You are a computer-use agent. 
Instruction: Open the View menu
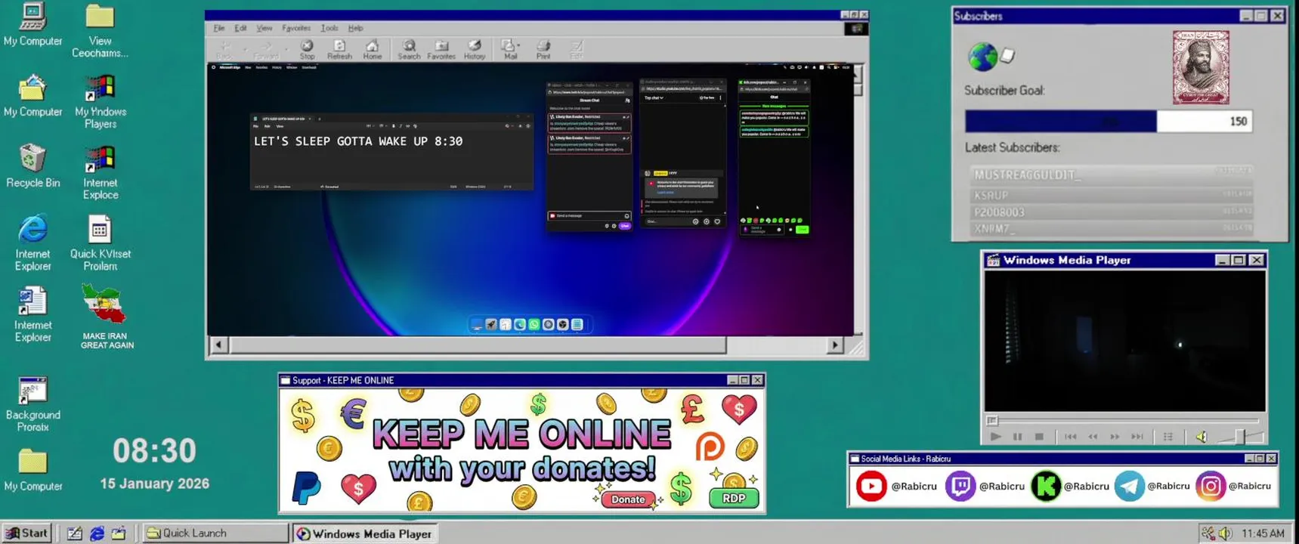click(x=264, y=28)
